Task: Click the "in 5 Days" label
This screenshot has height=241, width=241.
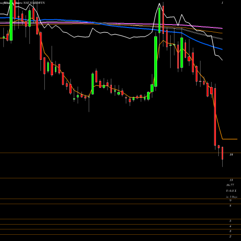Action: click(231, 197)
